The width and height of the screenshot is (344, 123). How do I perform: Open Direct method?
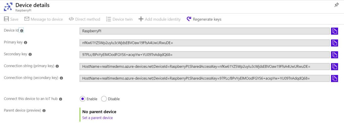84,19
